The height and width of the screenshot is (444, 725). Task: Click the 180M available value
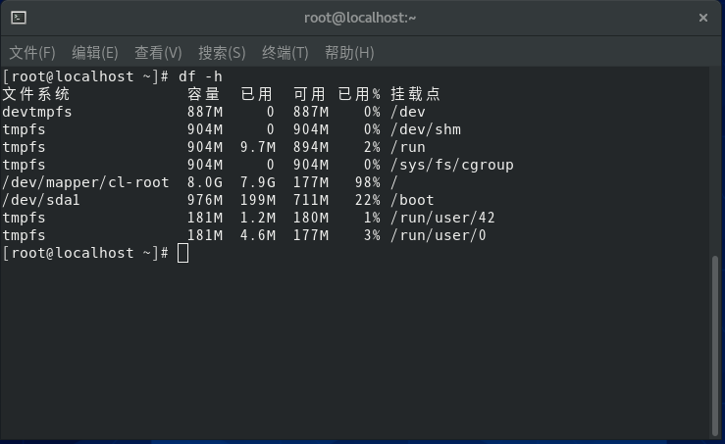click(x=311, y=218)
